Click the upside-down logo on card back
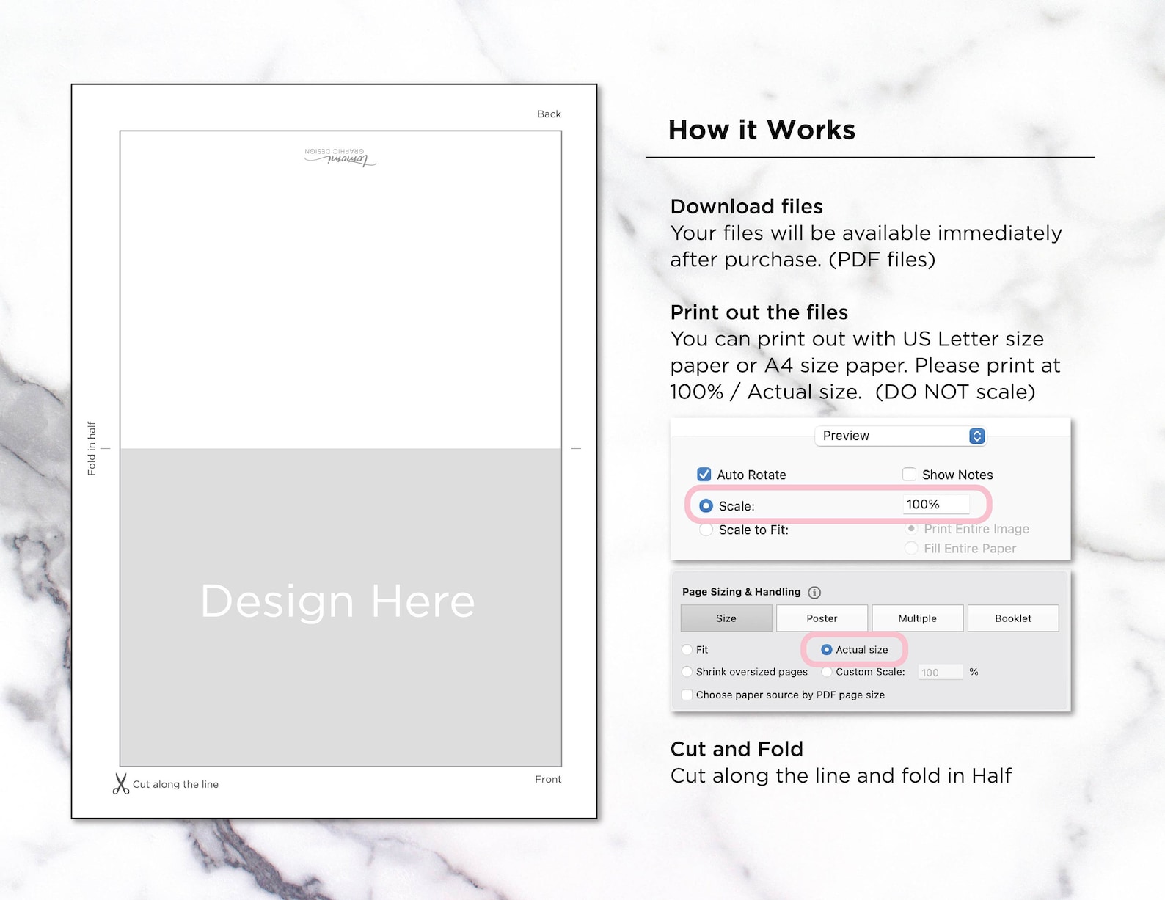 [x=340, y=157]
